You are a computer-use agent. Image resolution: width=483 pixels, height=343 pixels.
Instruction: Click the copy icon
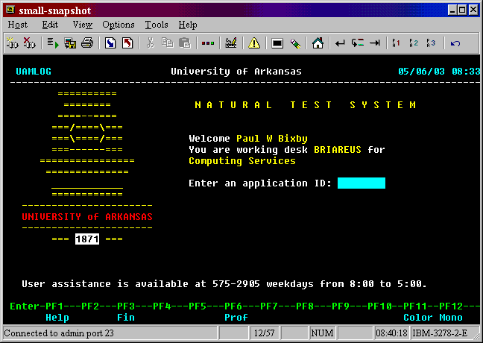click(168, 43)
